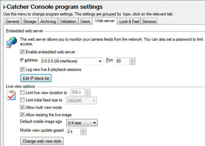This screenshot has height=146, width=205.
Task: Click Change web view style button
Action: (42, 141)
